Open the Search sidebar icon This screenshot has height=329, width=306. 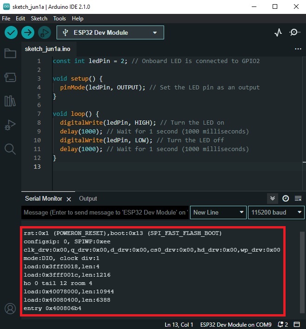(10, 149)
